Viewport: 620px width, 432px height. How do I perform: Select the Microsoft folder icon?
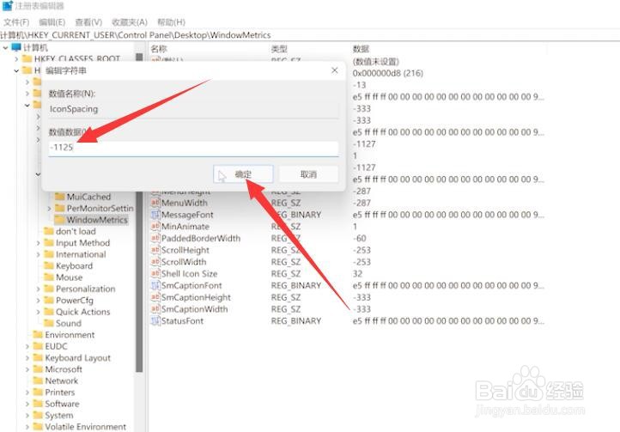coord(38,369)
